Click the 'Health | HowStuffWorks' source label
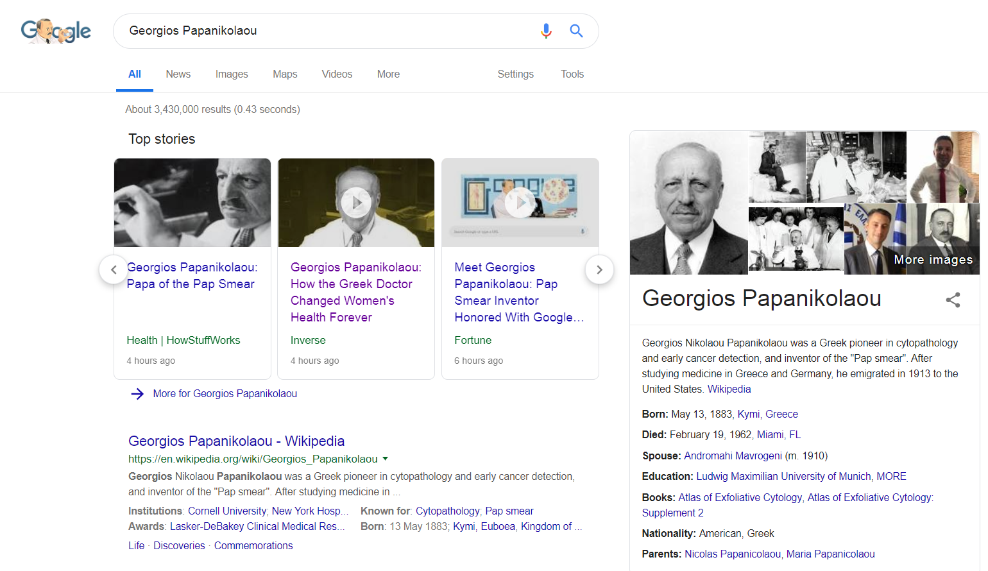The height and width of the screenshot is (571, 988). point(183,340)
